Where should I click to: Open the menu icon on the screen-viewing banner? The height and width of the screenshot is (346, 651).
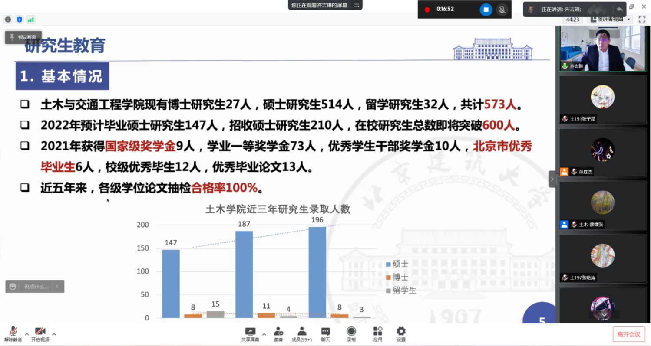click(x=357, y=5)
